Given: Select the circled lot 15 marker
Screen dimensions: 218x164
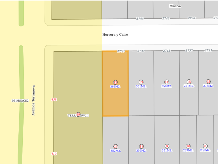Looking at the screenshot, I should click(189, 81).
